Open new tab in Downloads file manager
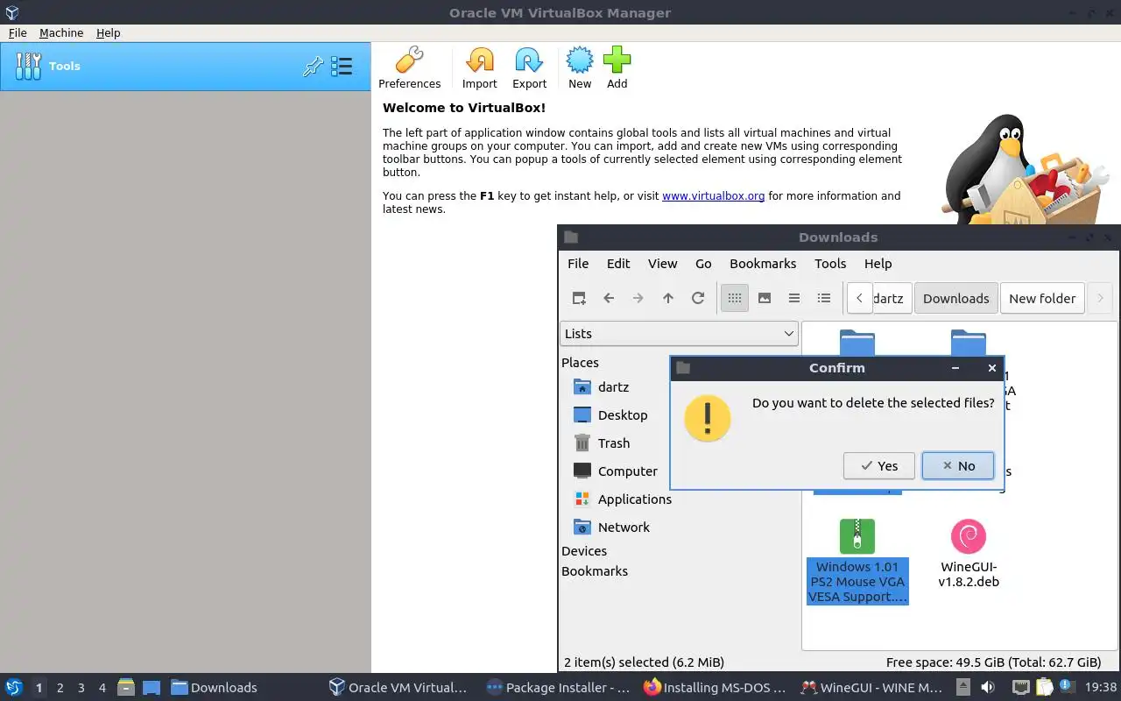Viewport: 1121px width, 701px height. [579, 298]
